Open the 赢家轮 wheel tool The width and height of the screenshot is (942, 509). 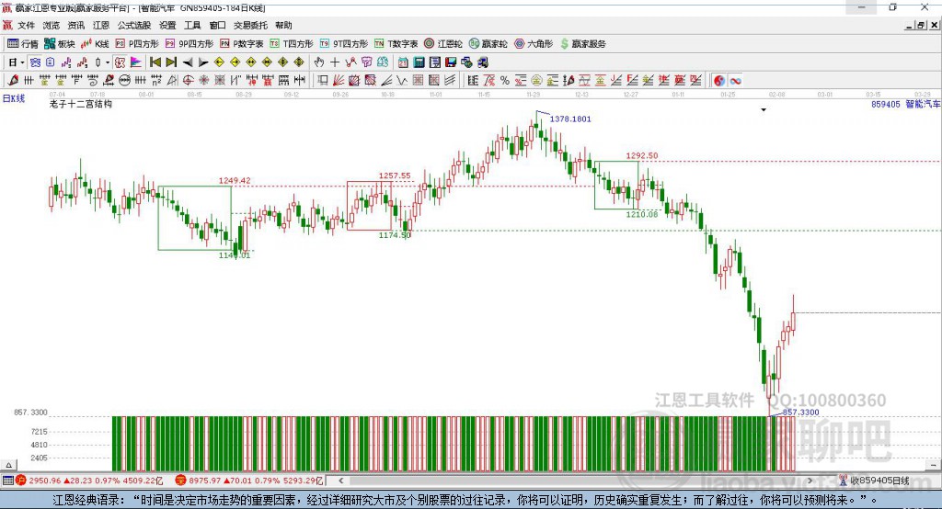pos(488,44)
